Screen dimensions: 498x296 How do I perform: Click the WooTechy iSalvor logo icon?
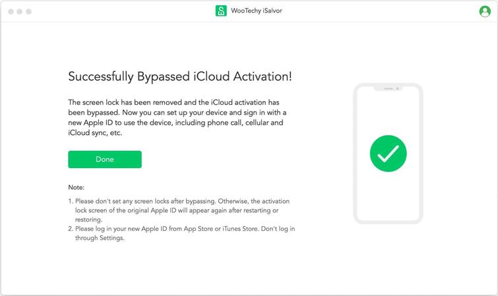pos(222,11)
